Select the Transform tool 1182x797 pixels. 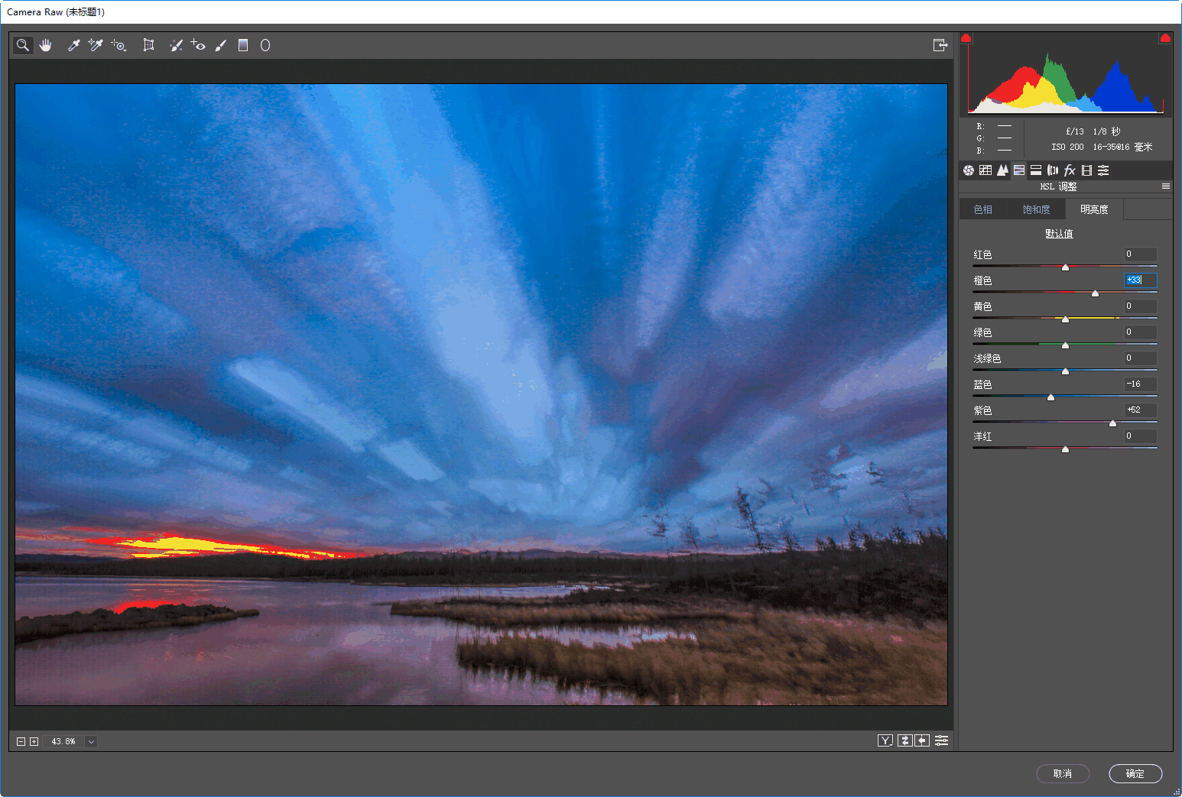point(148,45)
